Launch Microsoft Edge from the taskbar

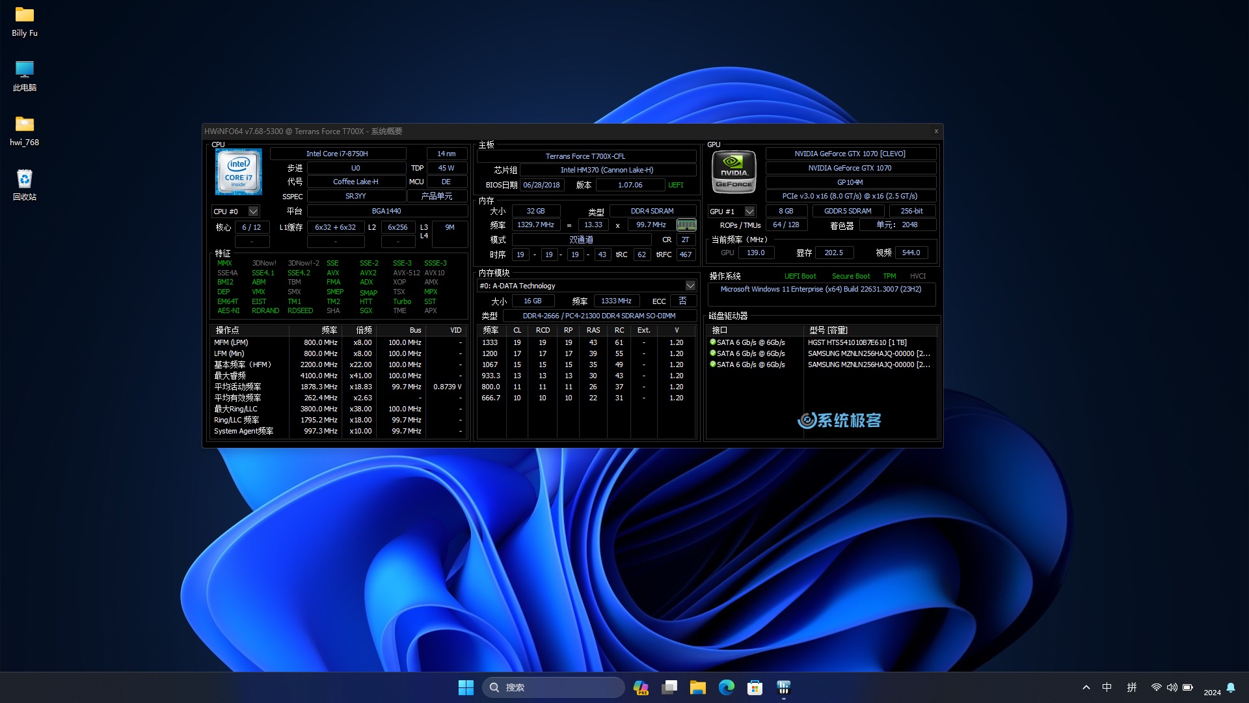click(726, 687)
